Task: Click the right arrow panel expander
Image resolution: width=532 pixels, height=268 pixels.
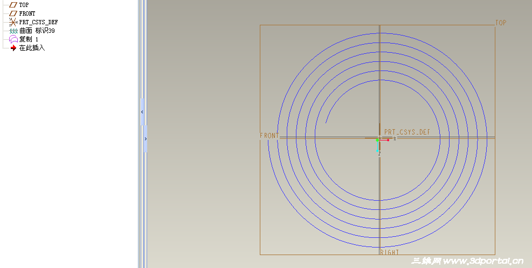Action: point(146,138)
